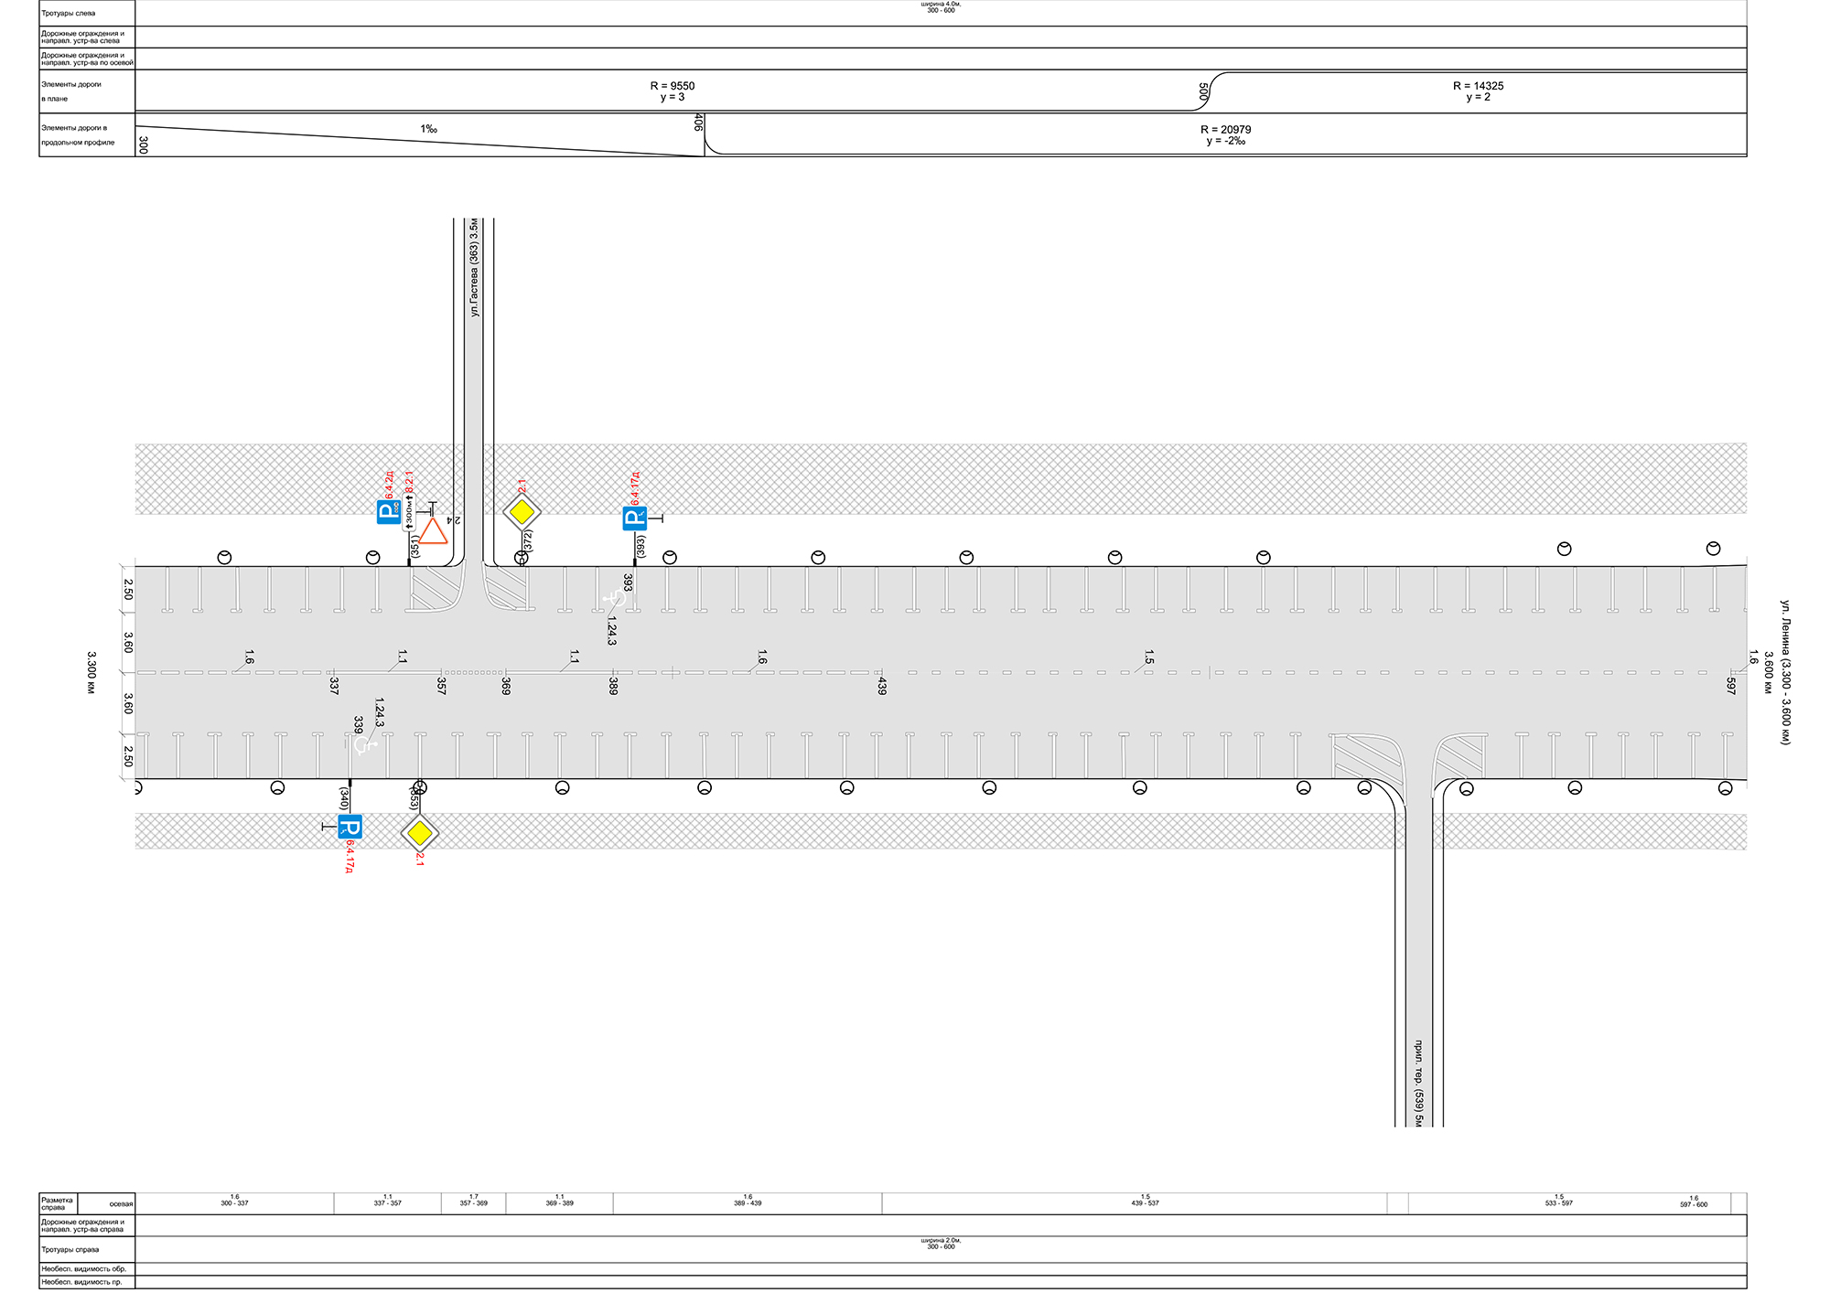
Task: Select street label 'ул.Гастева (363) 3.5м'
Action: point(474,268)
